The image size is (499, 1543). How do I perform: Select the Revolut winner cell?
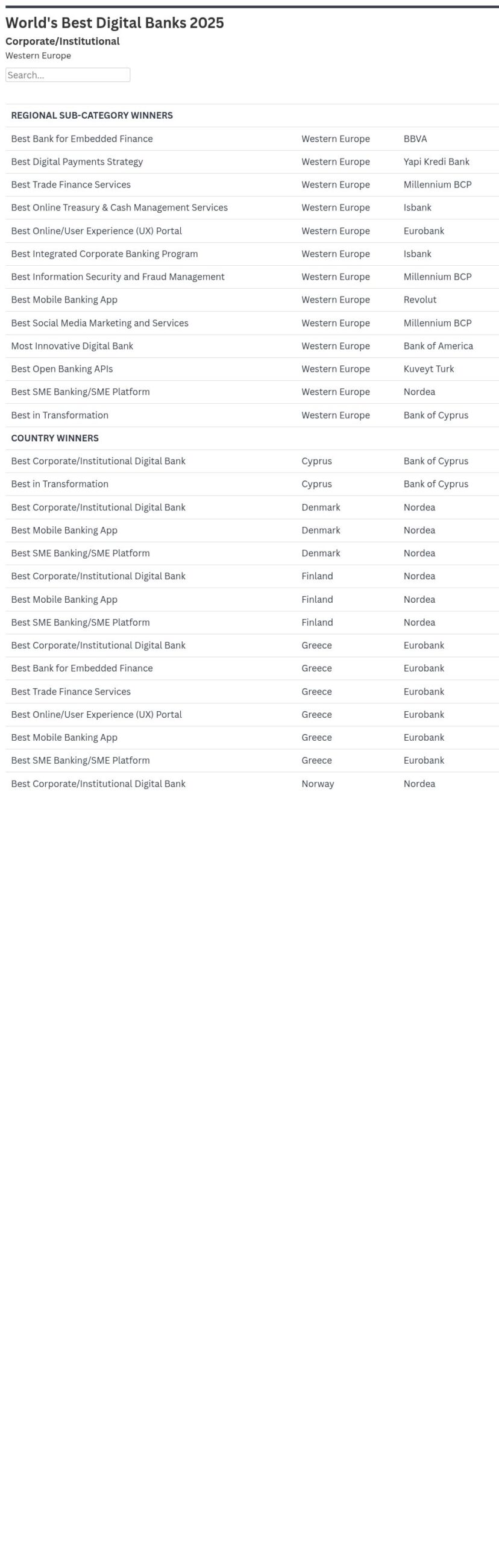[420, 300]
